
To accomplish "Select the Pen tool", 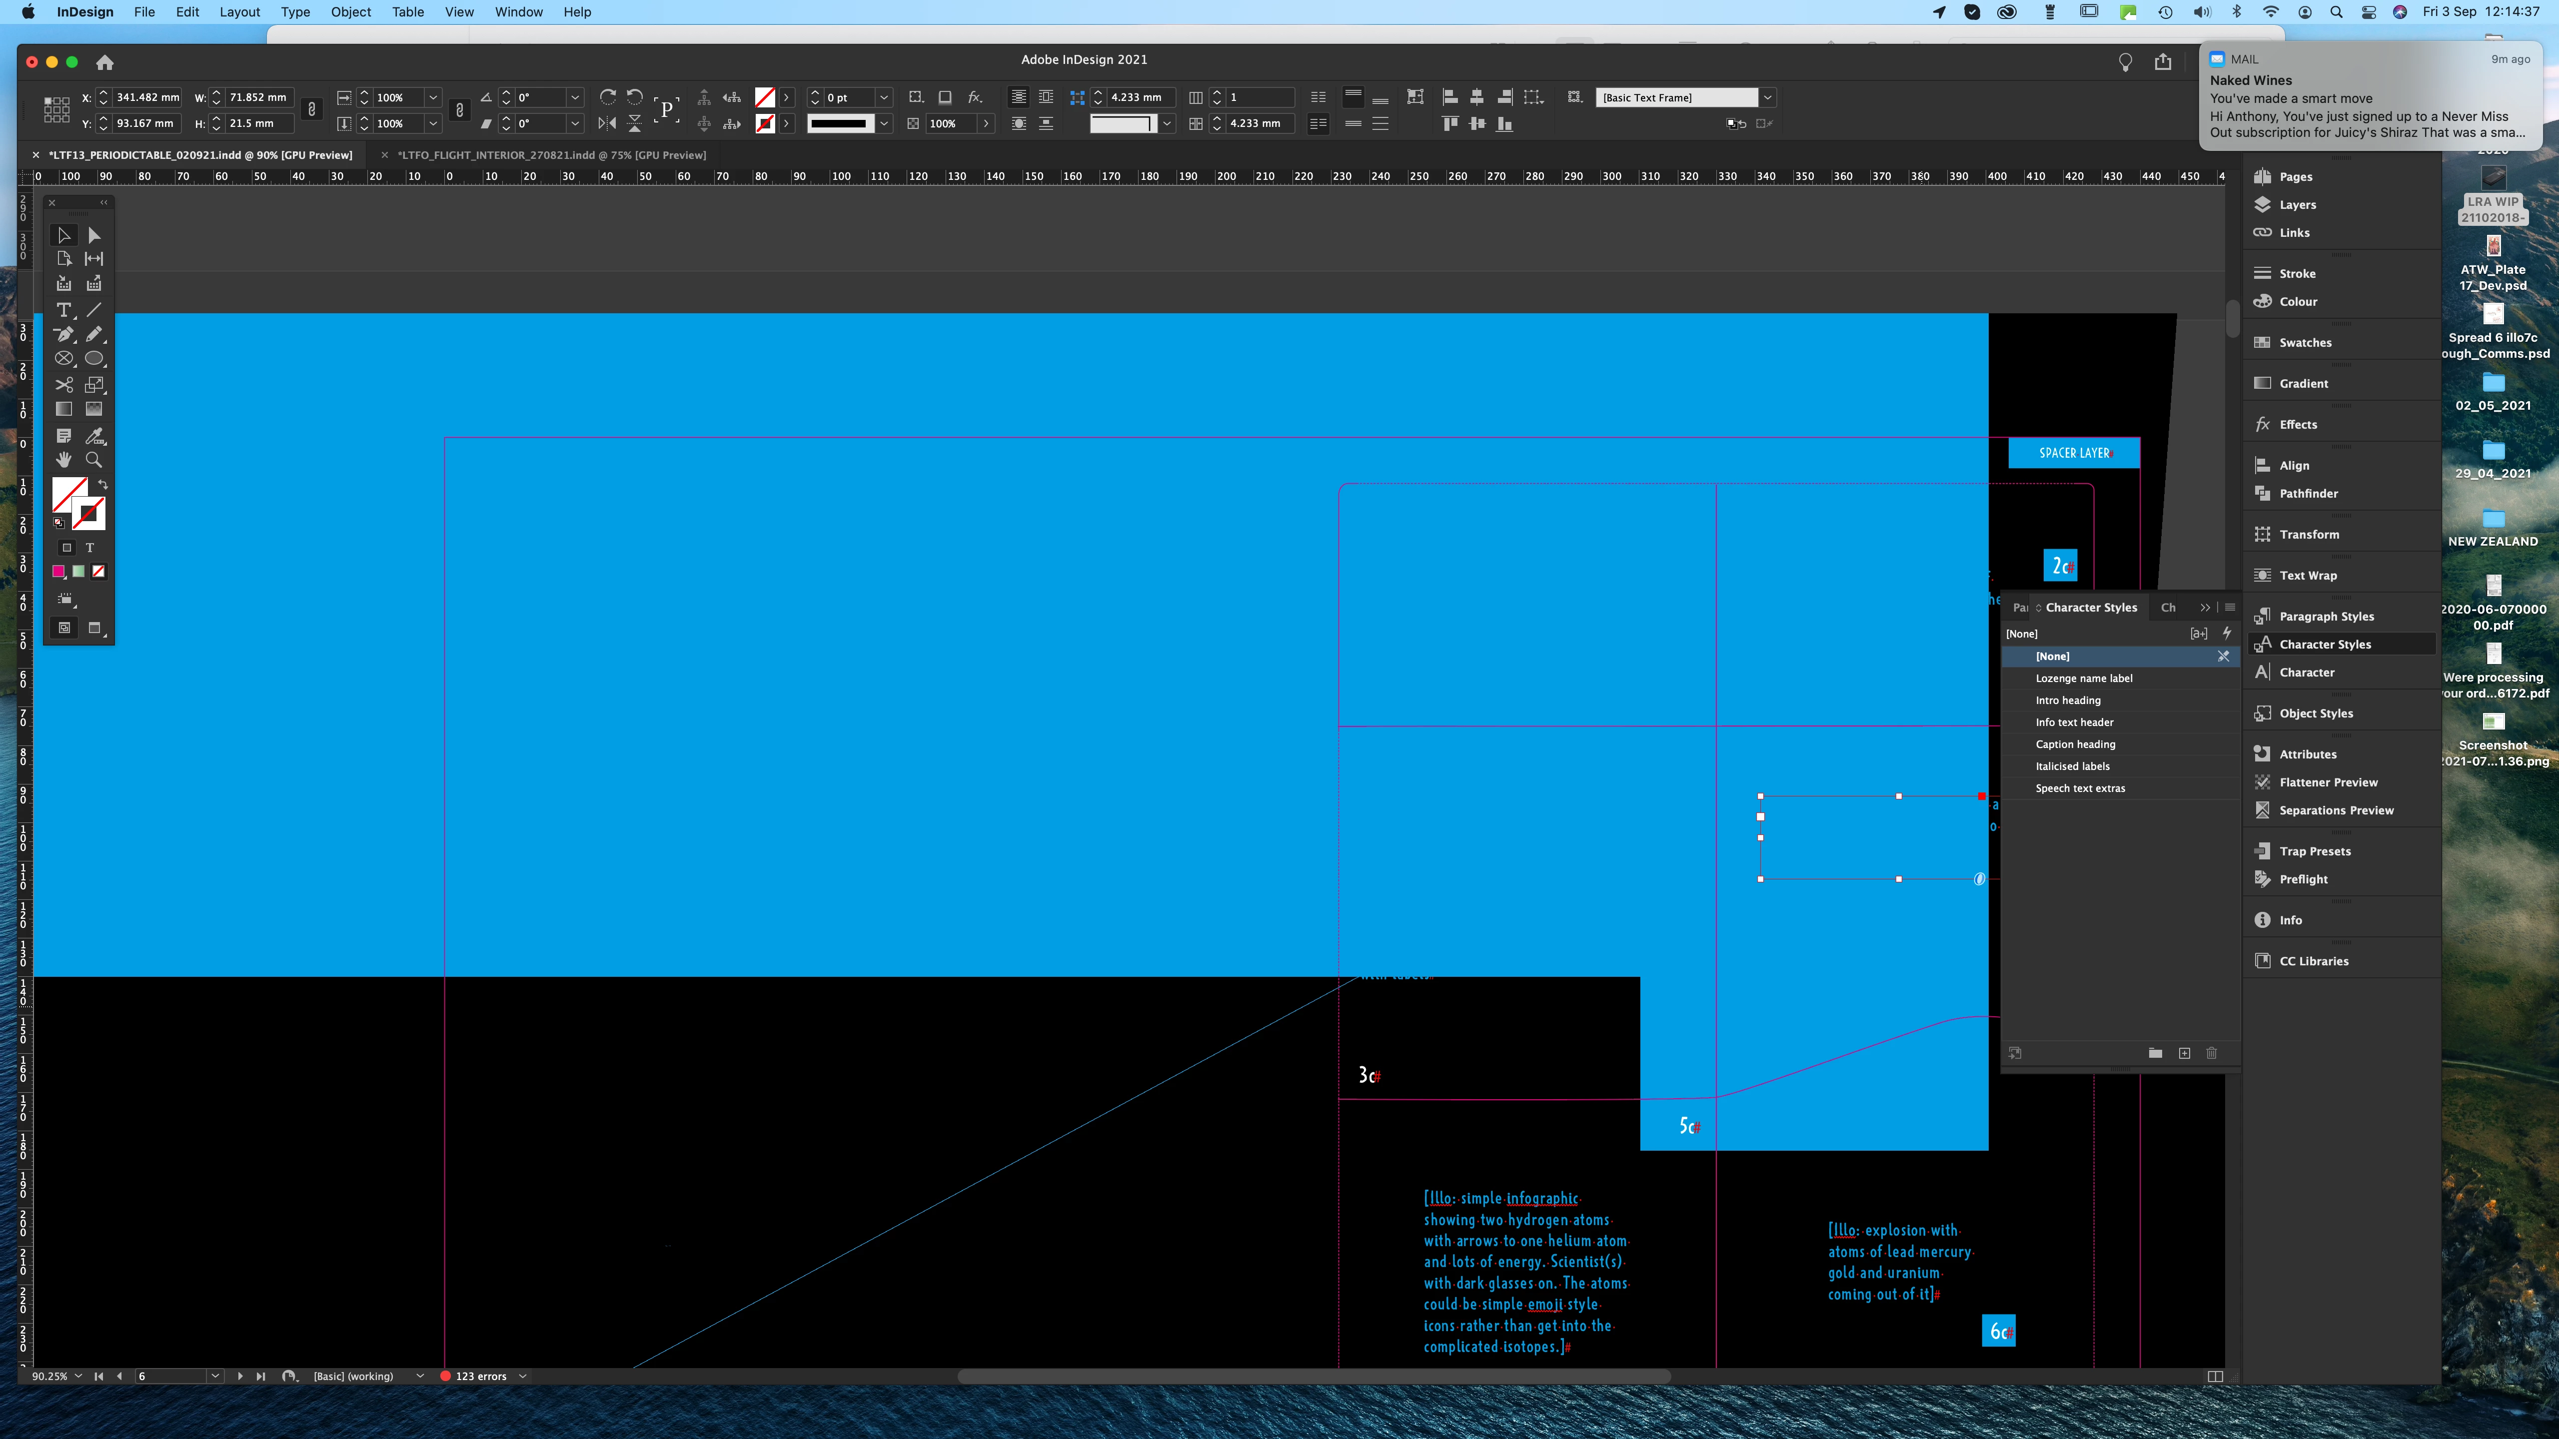I will click(63, 335).
